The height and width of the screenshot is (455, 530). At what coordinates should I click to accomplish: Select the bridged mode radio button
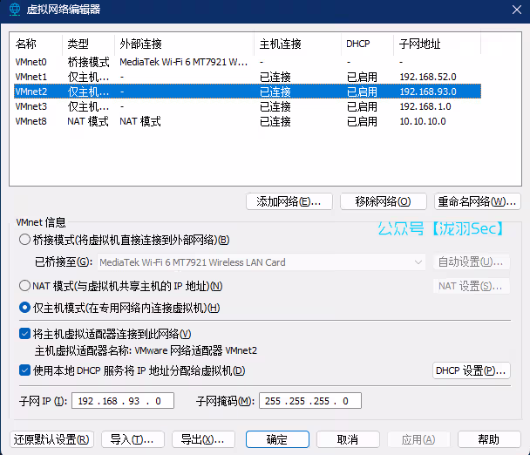pos(24,240)
